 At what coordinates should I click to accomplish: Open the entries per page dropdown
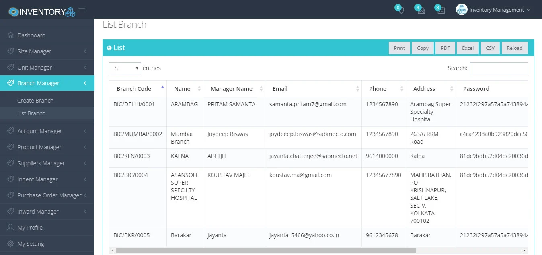click(125, 68)
